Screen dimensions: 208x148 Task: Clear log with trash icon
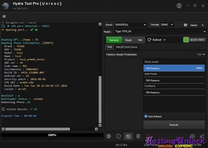(x=138, y=136)
